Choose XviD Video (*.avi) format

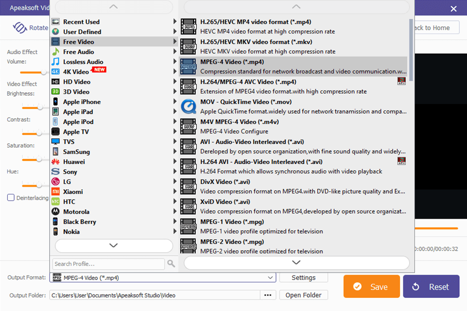pyautogui.click(x=293, y=207)
